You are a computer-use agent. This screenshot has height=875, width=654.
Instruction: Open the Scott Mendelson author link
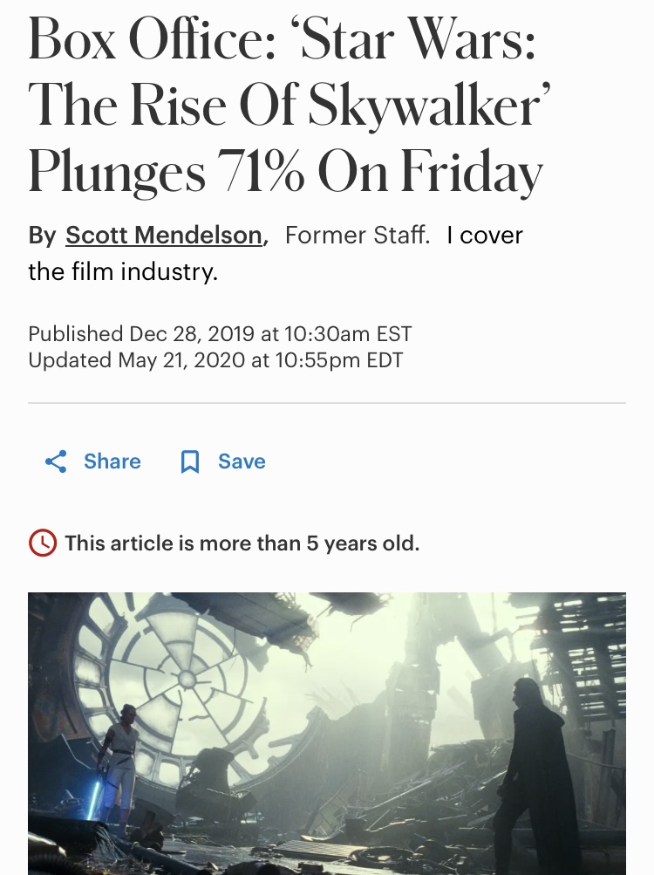pos(164,236)
